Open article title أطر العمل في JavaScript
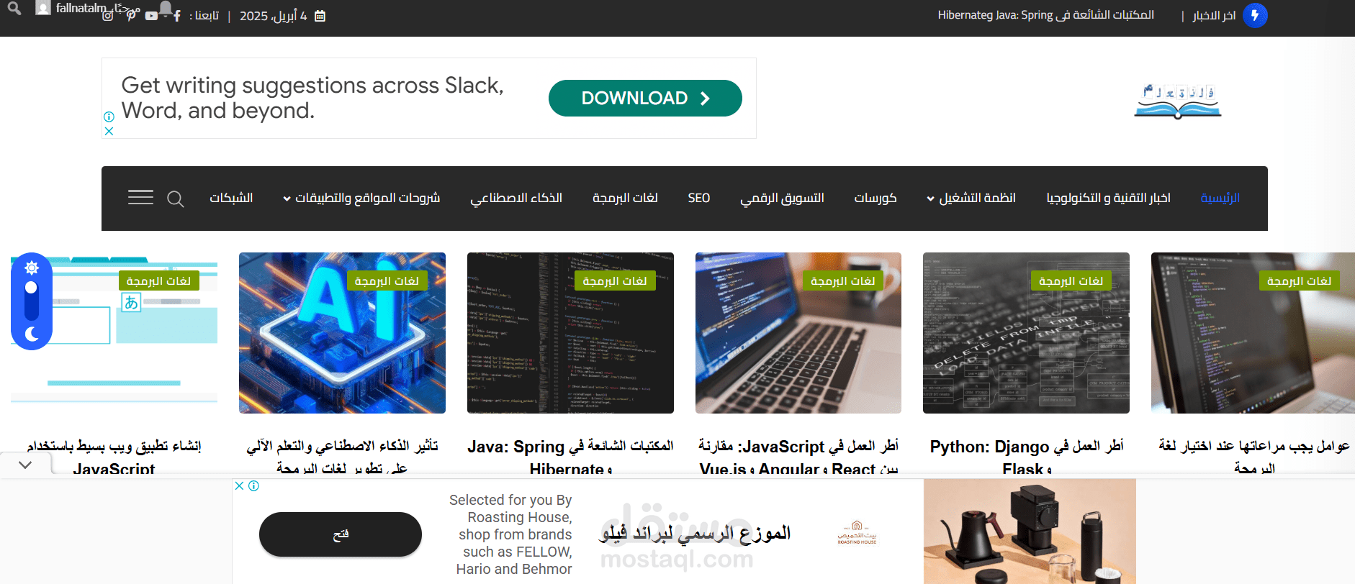1355x584 pixels. pos(798,457)
